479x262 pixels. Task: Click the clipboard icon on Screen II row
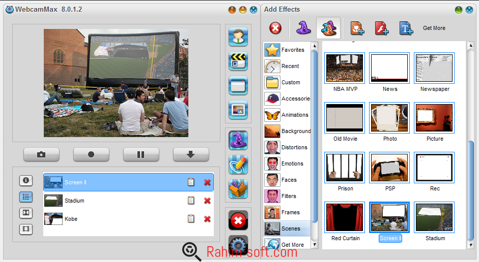pos(191,182)
